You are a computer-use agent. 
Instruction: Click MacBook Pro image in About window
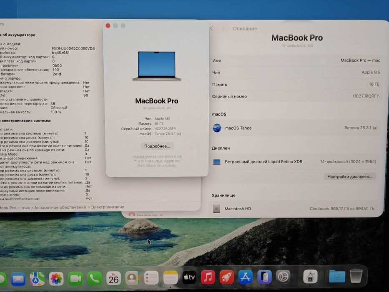tap(156, 66)
